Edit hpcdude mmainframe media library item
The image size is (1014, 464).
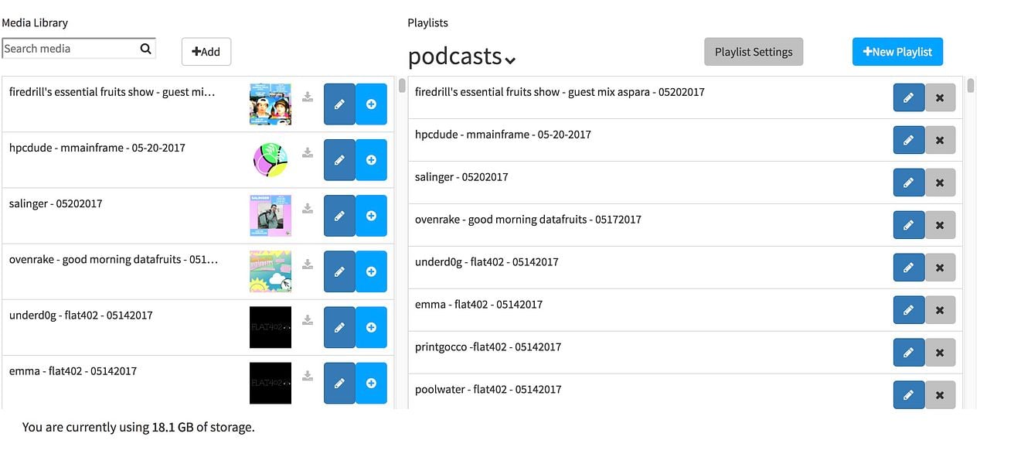(x=339, y=160)
